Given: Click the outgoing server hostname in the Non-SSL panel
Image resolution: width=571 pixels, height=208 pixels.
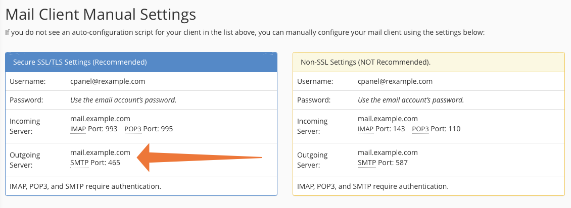Looking at the screenshot, I should pos(388,152).
